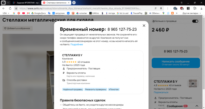Viewport: 205px width, 109px height.
Task: Click the bookmark icon in address bar
Action: (161, 9)
